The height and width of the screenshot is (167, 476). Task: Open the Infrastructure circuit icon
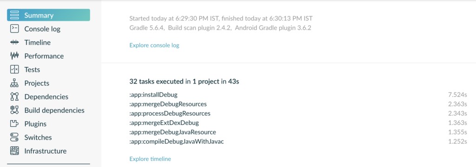click(14, 151)
